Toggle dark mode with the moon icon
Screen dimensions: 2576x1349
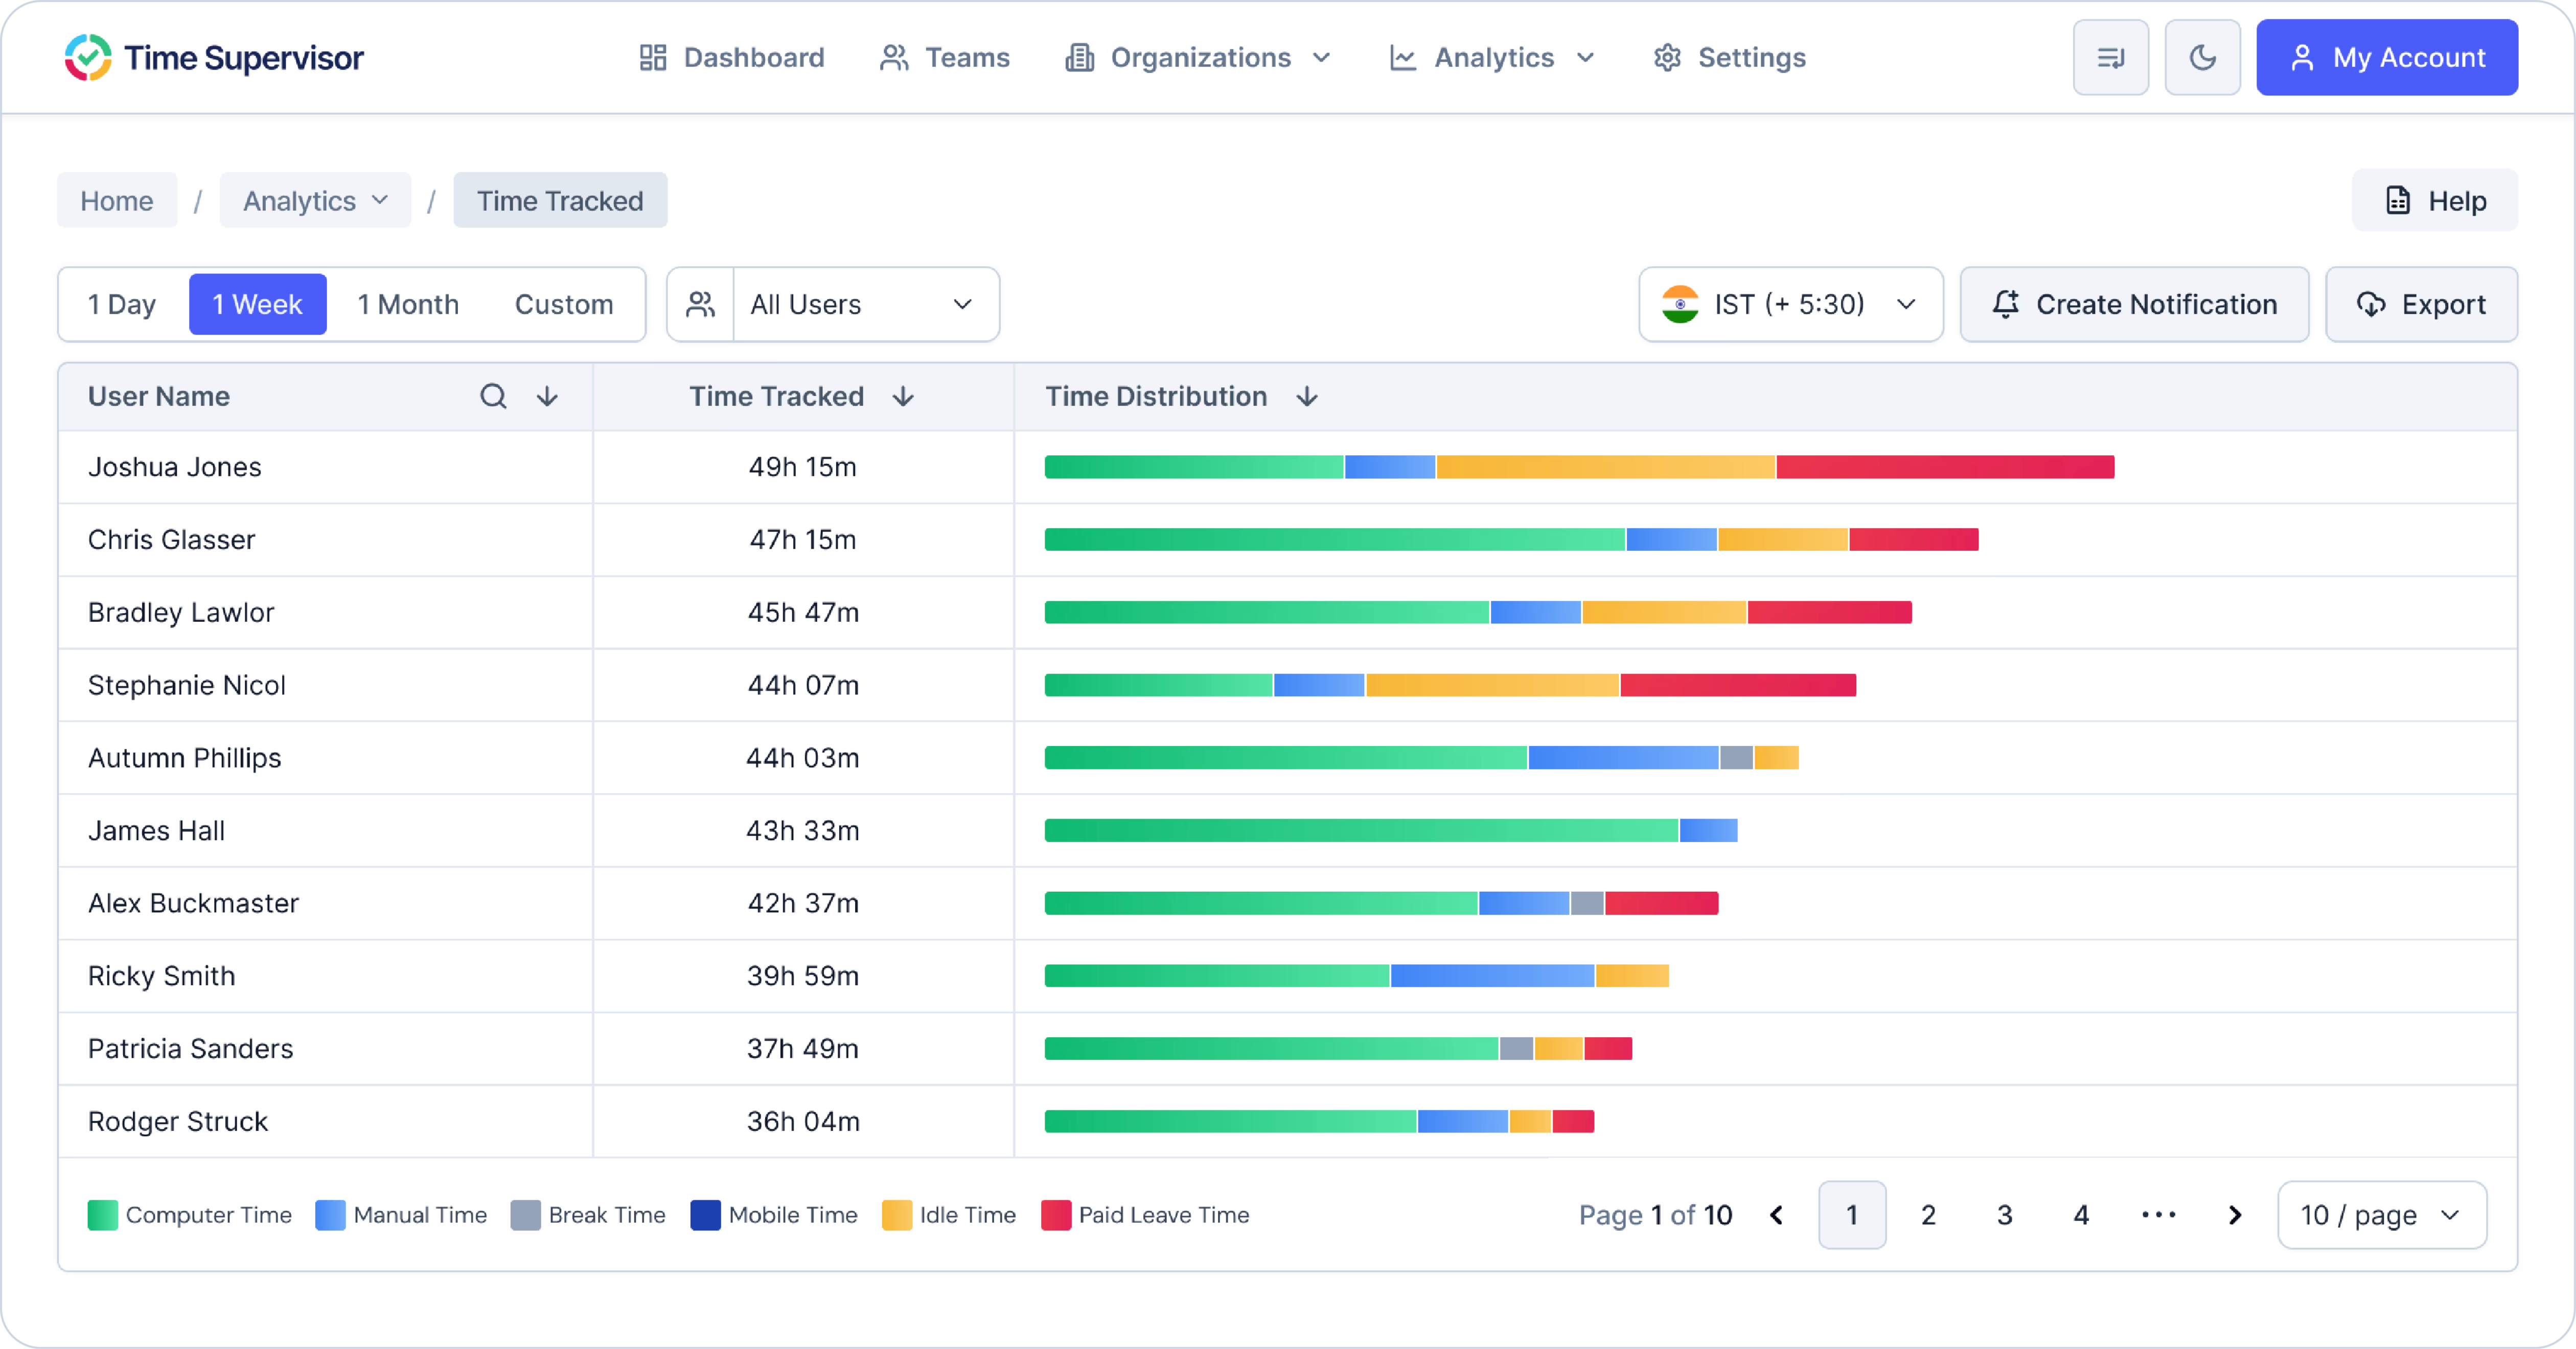(2202, 58)
